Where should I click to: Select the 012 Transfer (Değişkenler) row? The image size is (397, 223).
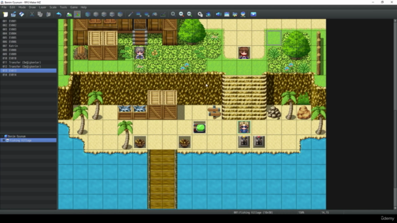(x=29, y=66)
